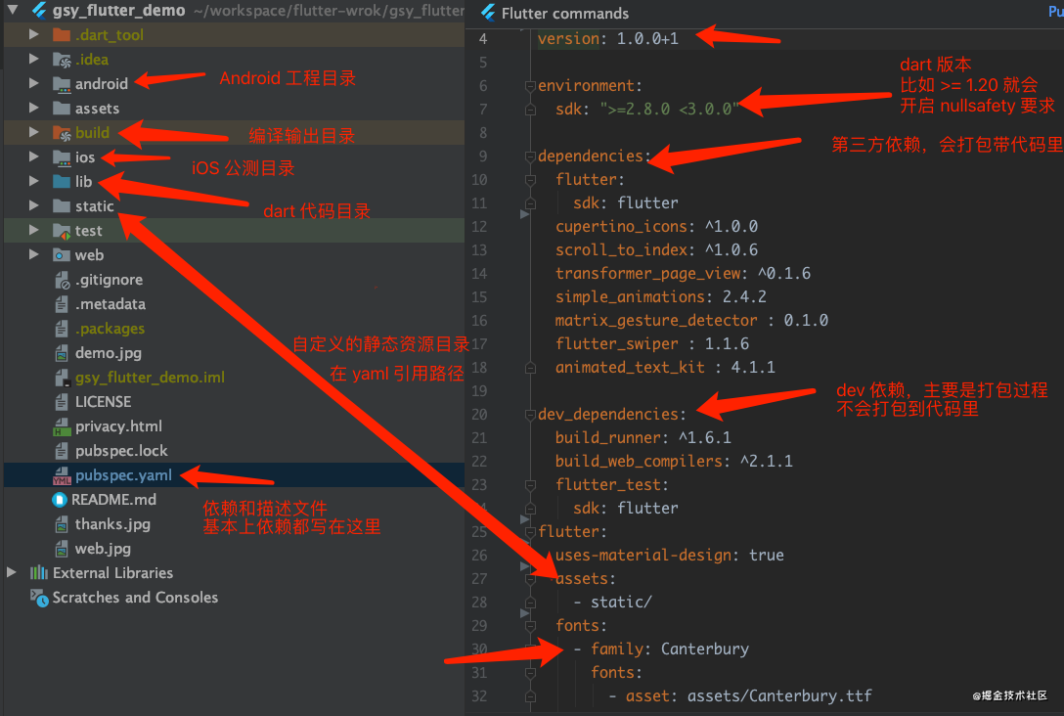This screenshot has width=1064, height=716.
Task: Expand External Libraries node arrow
Action: [12, 572]
